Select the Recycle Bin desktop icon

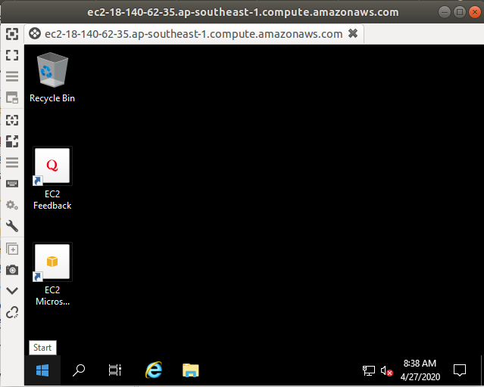(x=52, y=78)
